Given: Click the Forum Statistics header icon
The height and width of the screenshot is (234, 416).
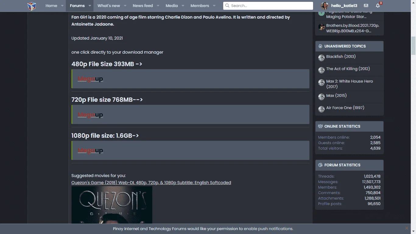Looking at the screenshot, I should [320, 165].
